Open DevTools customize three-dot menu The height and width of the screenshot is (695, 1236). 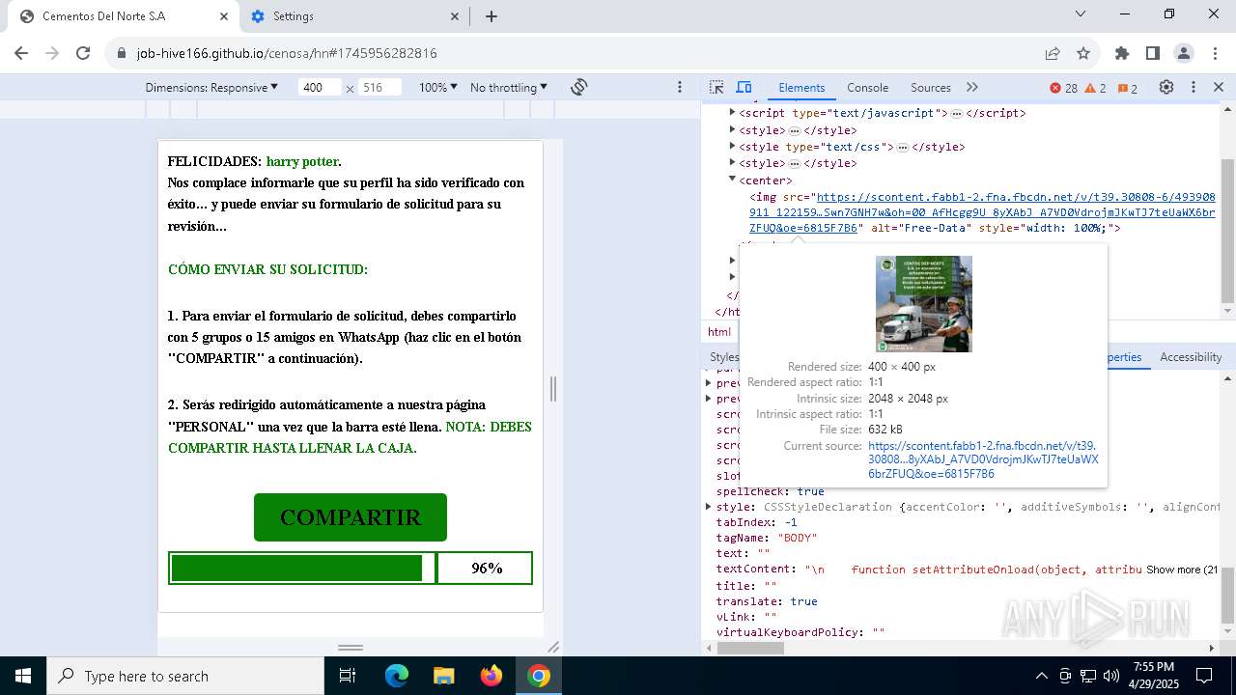coord(1194,87)
